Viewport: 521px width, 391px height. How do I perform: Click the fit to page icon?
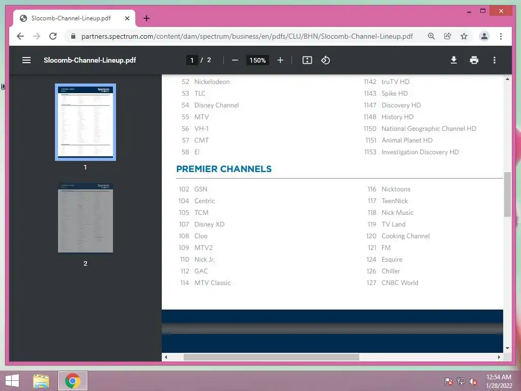[307, 60]
